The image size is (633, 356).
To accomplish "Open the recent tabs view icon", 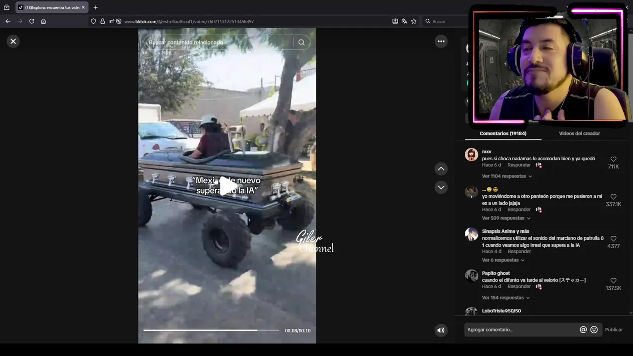I will tap(6, 7).
